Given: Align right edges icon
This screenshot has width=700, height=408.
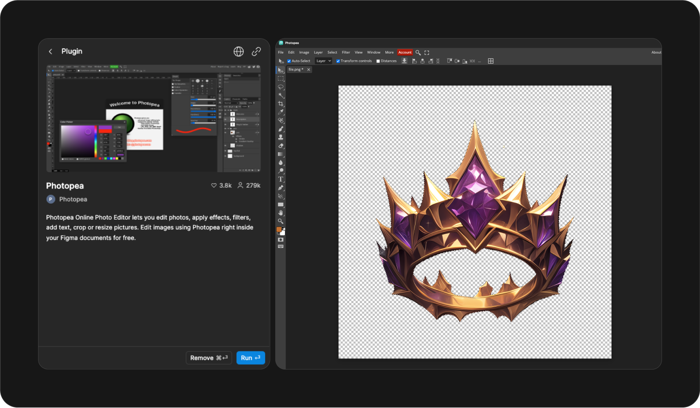Looking at the screenshot, I should [431, 61].
